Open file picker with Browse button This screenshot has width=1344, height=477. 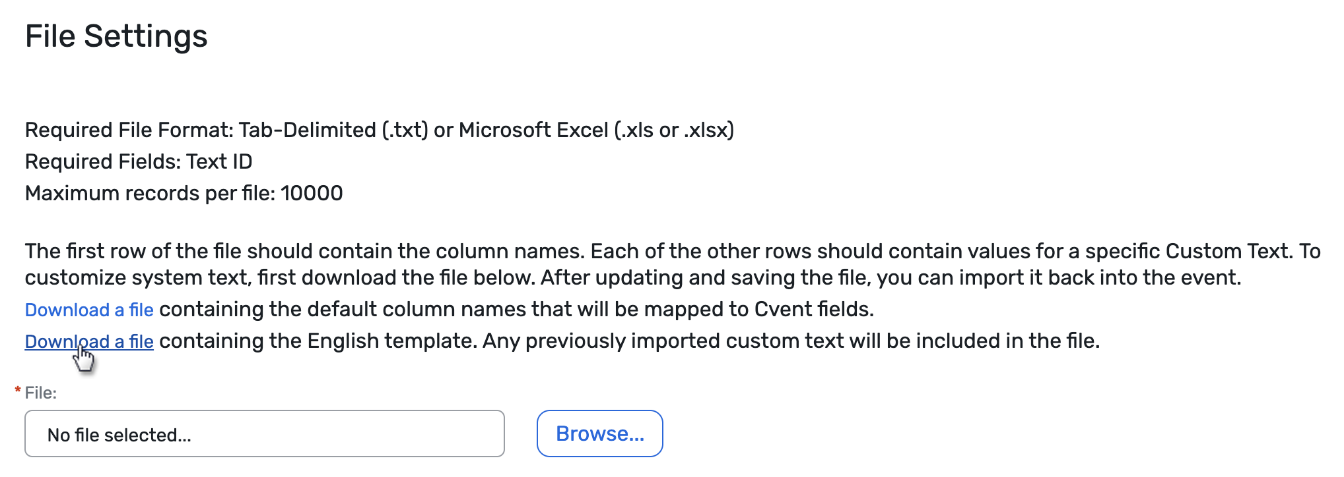[x=599, y=433]
